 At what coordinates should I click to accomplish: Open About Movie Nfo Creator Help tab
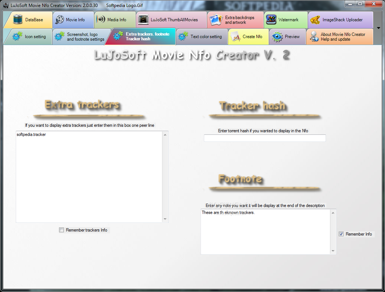[340, 37]
